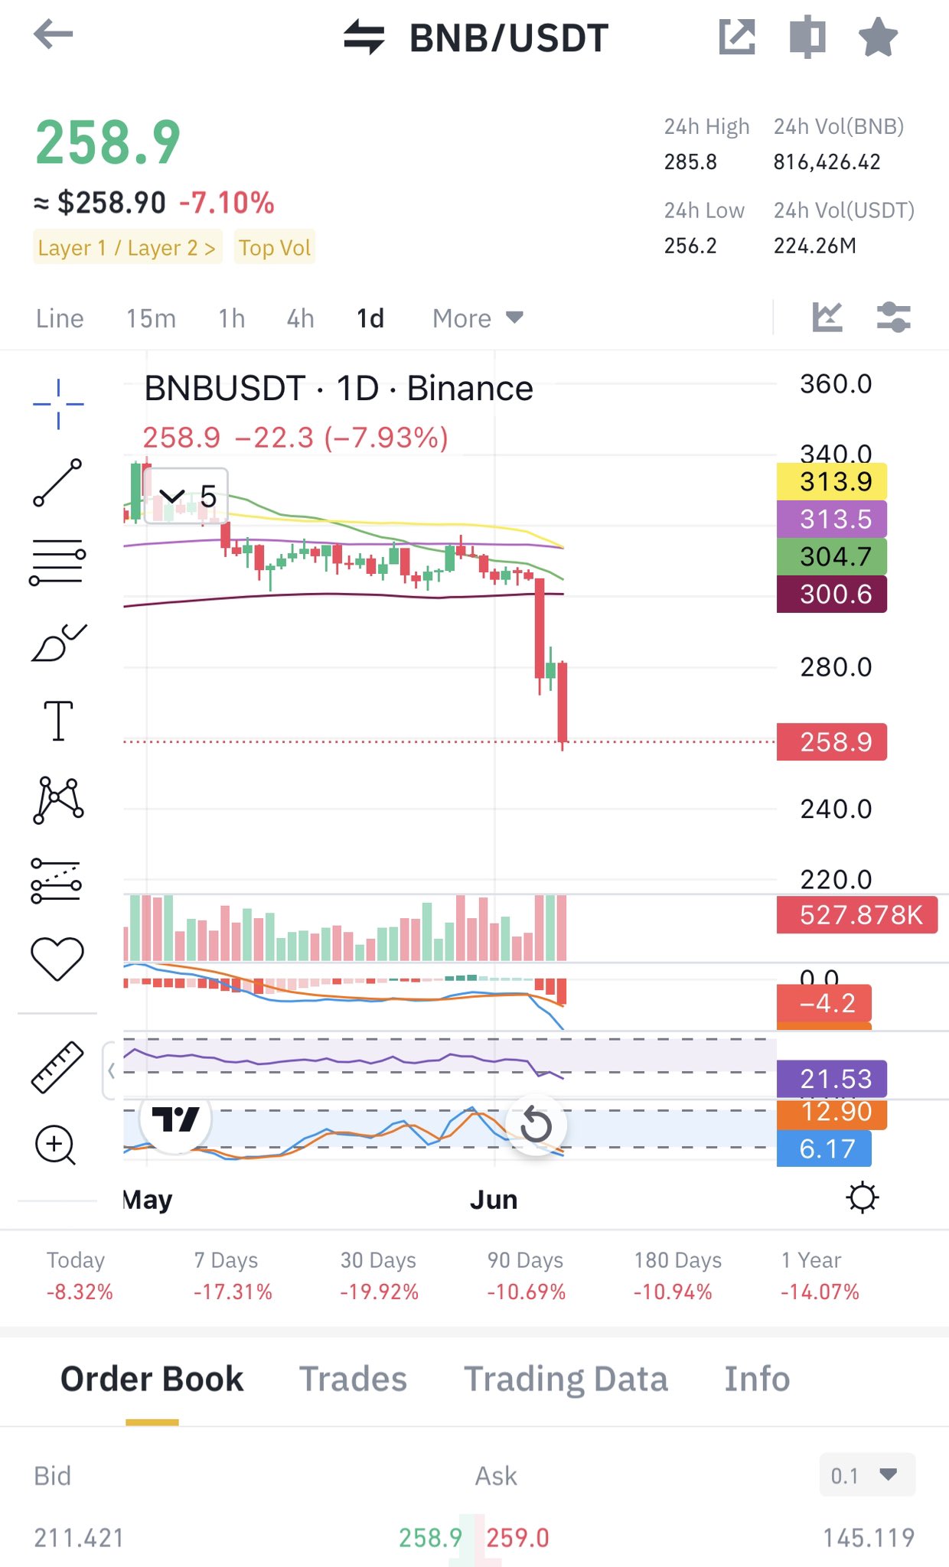Image resolution: width=949 pixels, height=1567 pixels.
Task: Tap the BNB/USDT pair title
Action: click(x=509, y=38)
